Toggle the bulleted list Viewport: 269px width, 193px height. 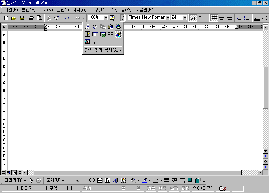pos(247,18)
